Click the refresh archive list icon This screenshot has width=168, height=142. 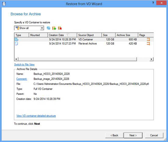point(49,28)
